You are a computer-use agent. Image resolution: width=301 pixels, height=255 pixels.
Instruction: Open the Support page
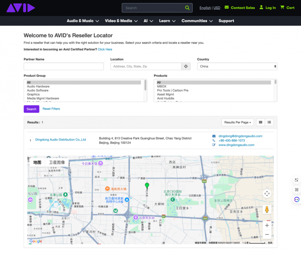click(226, 21)
